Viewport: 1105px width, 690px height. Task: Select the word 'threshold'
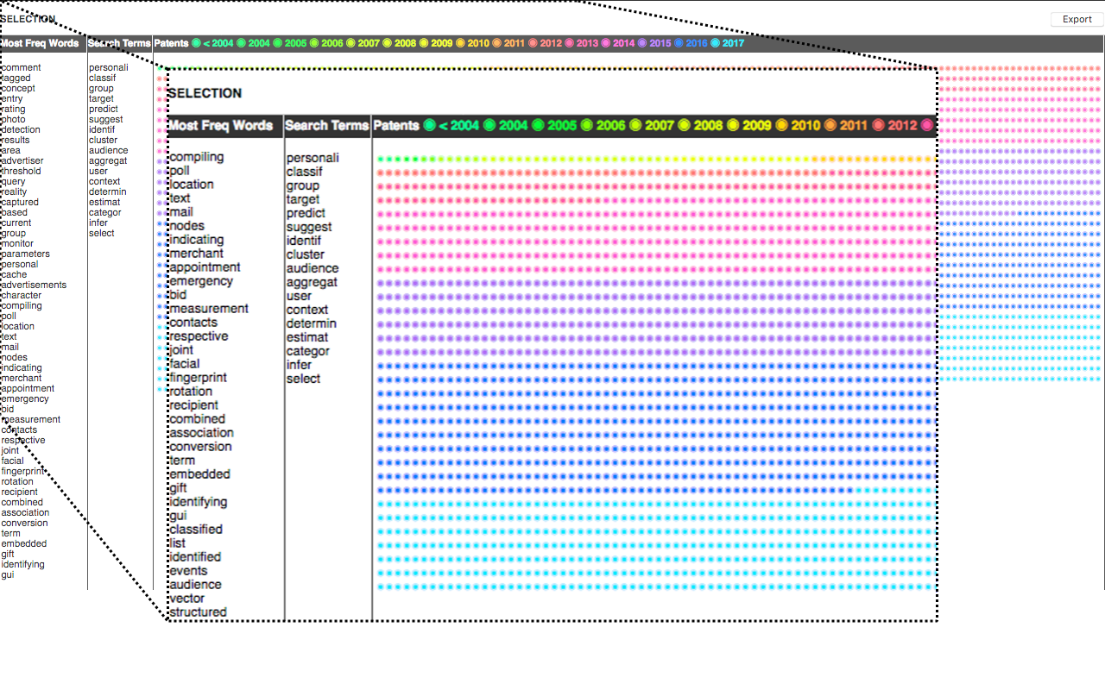[21, 171]
